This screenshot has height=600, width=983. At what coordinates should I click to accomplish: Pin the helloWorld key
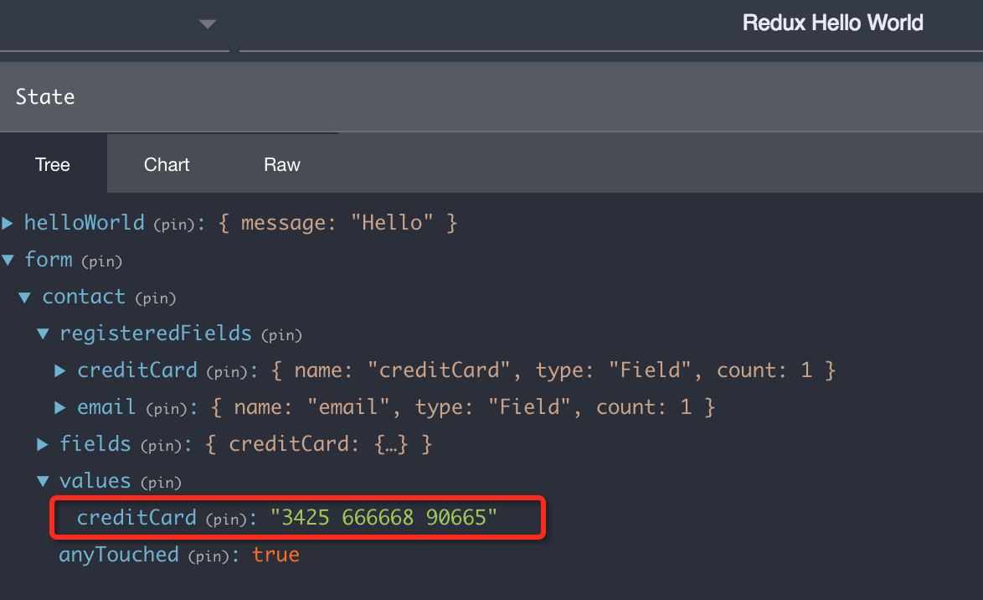(174, 225)
